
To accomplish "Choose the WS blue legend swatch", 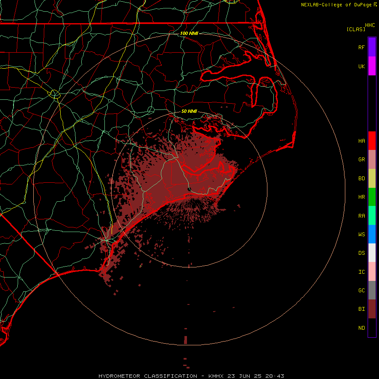I will point(372,234).
